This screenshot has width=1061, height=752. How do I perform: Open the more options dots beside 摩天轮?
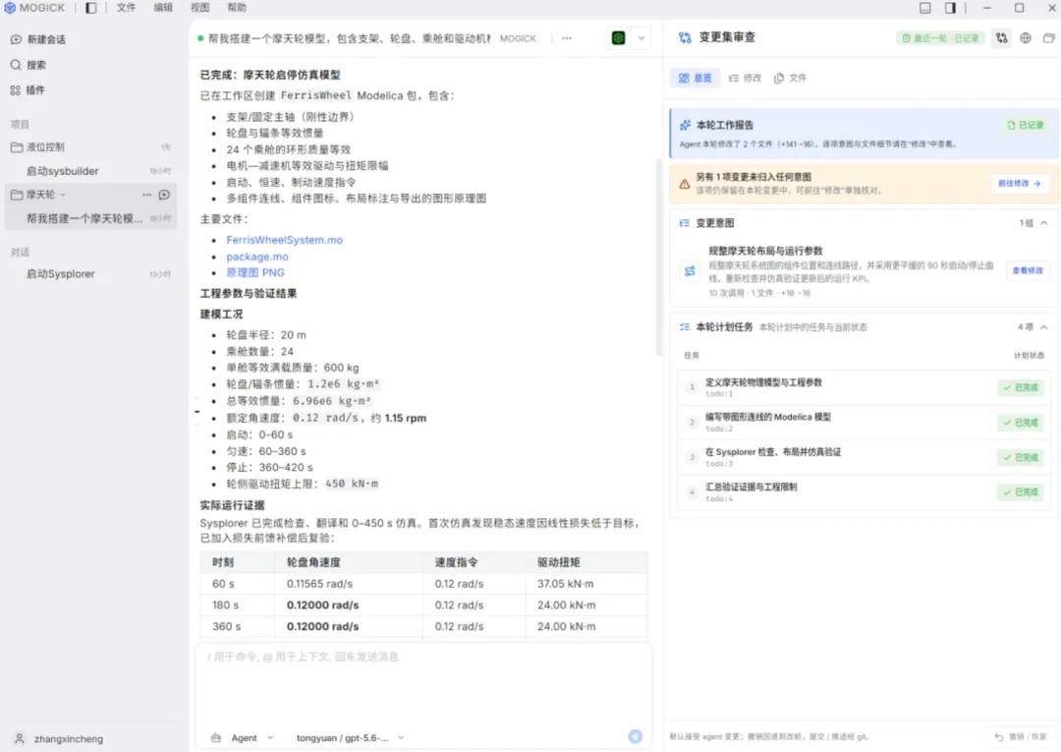(x=146, y=195)
